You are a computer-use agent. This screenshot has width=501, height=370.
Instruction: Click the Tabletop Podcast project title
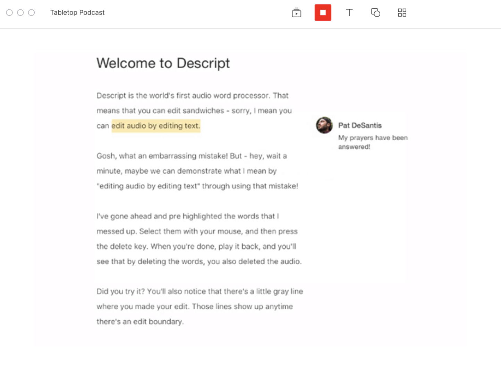click(77, 12)
